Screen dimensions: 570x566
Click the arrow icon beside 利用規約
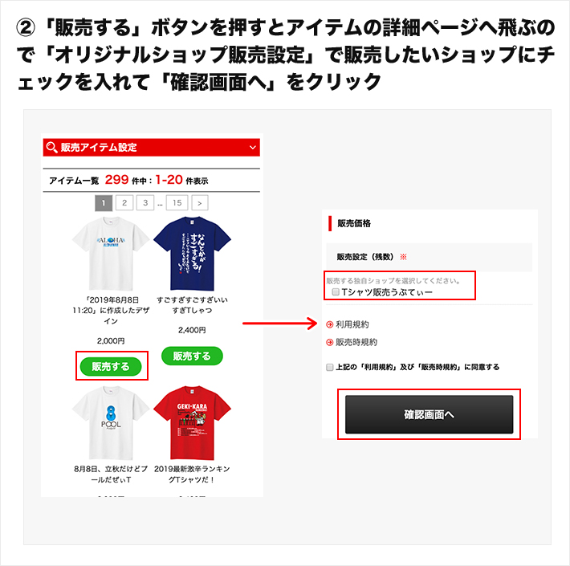click(330, 324)
